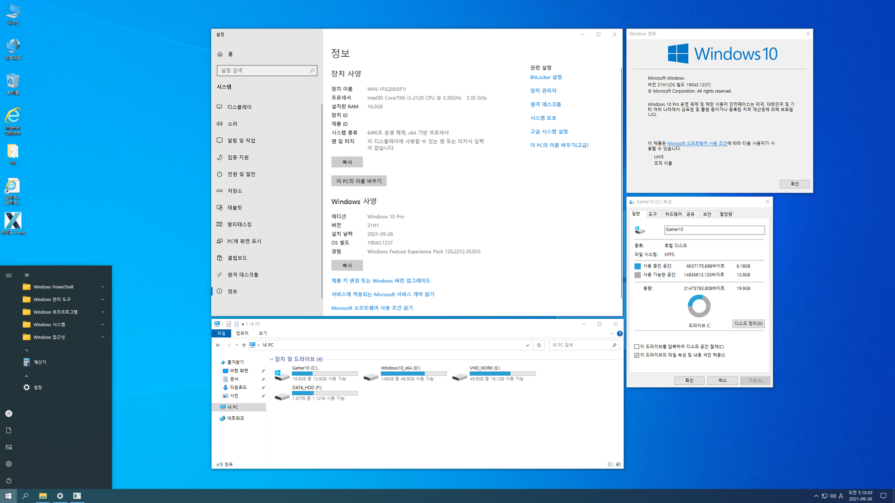The height and width of the screenshot is (503, 895).
Task: Expand the Windows PowerShell folder
Action: pyautogui.click(x=64, y=287)
